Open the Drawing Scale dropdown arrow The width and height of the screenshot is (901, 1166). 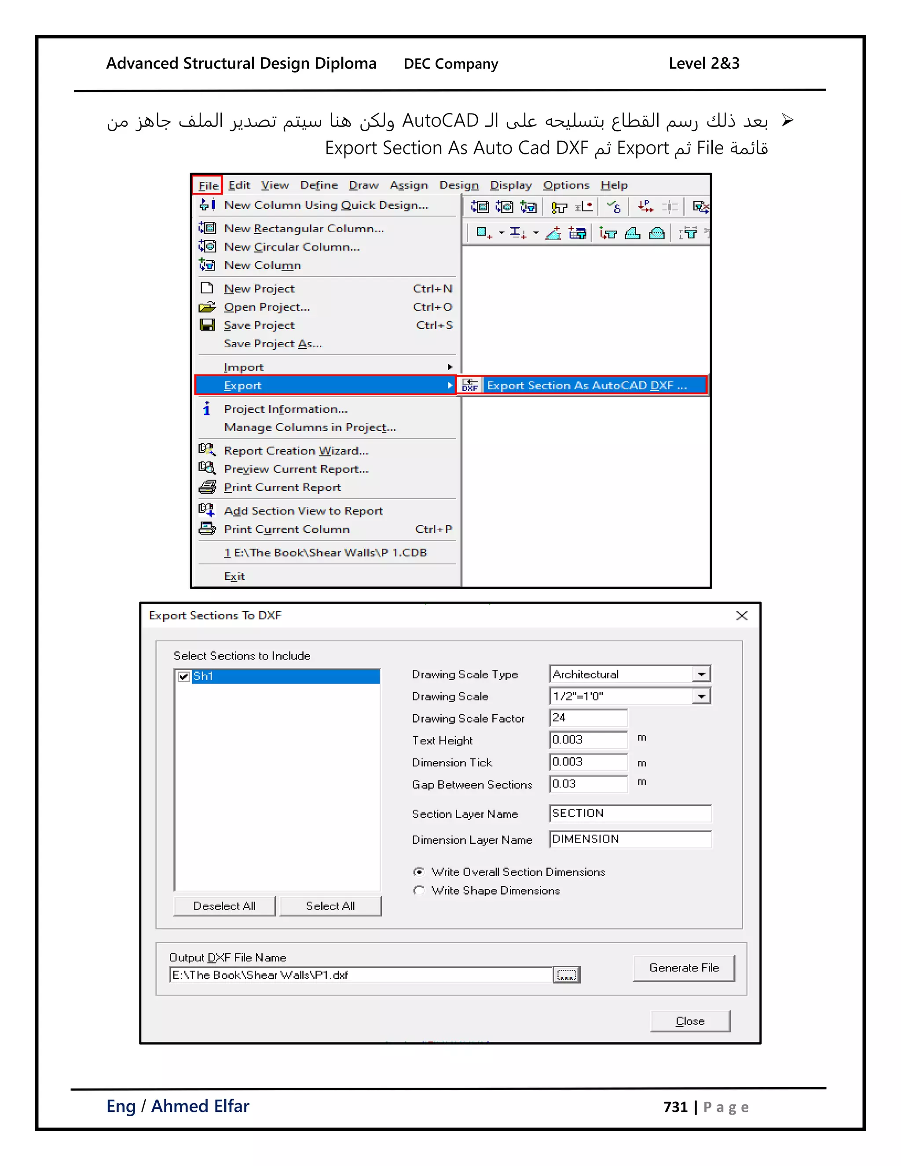point(701,696)
